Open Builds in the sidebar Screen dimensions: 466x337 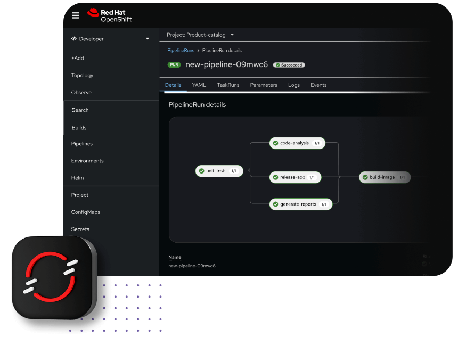(79, 128)
